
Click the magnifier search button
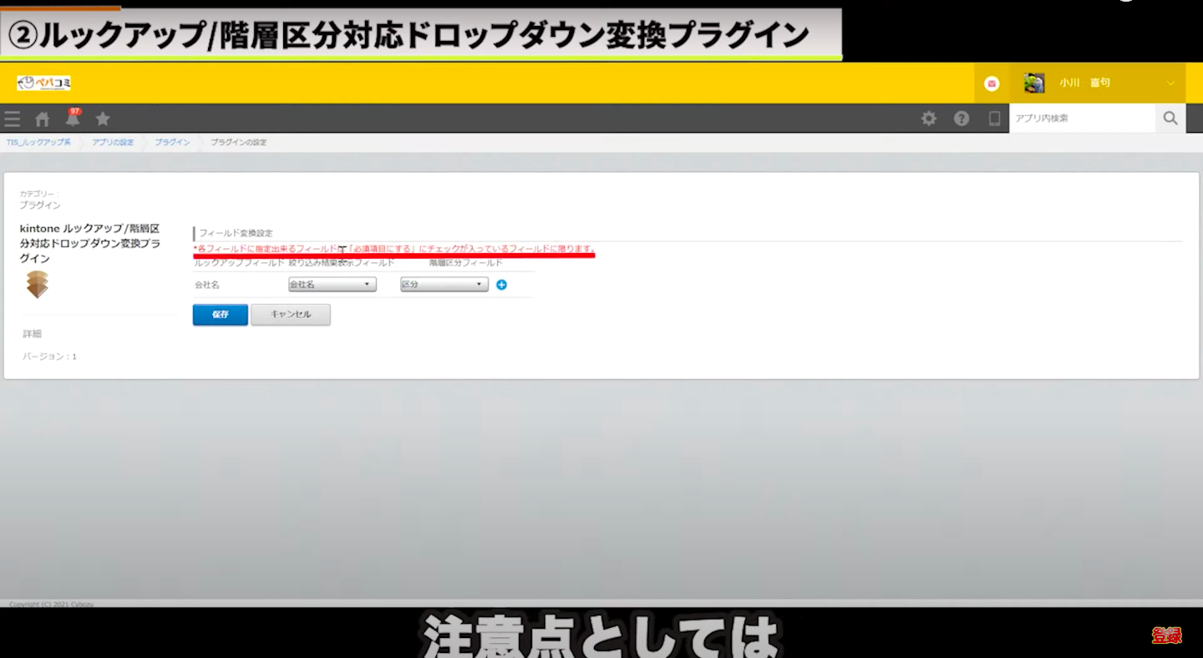[x=1170, y=119]
